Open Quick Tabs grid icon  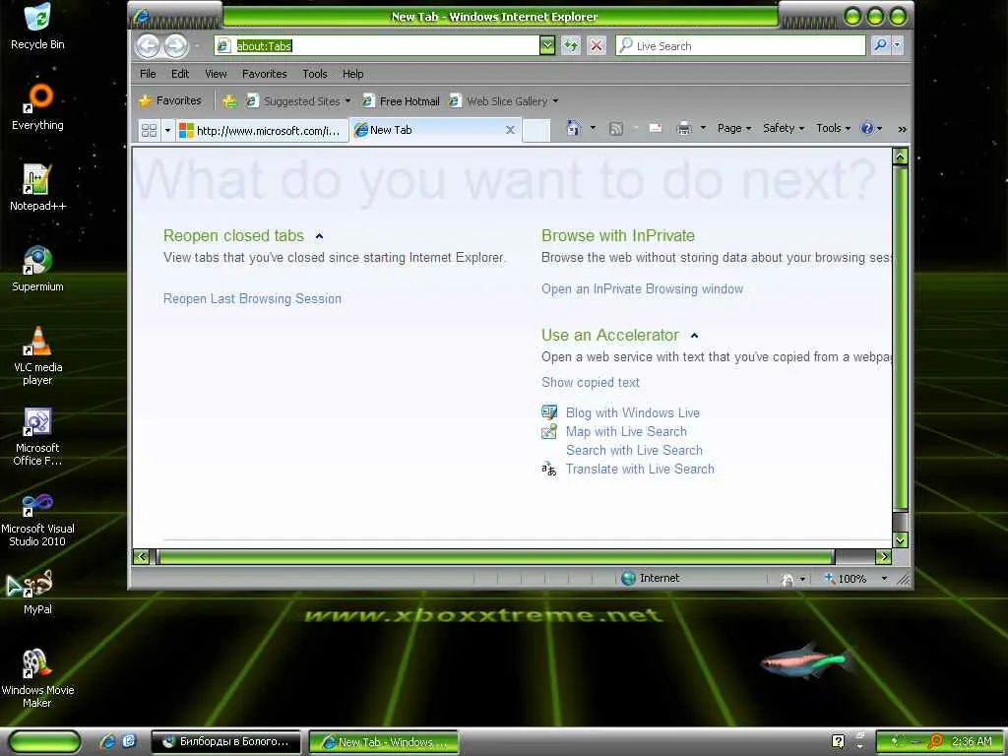(150, 131)
